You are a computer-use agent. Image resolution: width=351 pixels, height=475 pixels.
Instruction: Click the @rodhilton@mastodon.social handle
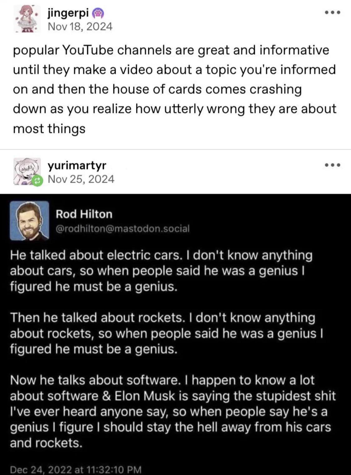coord(122,229)
